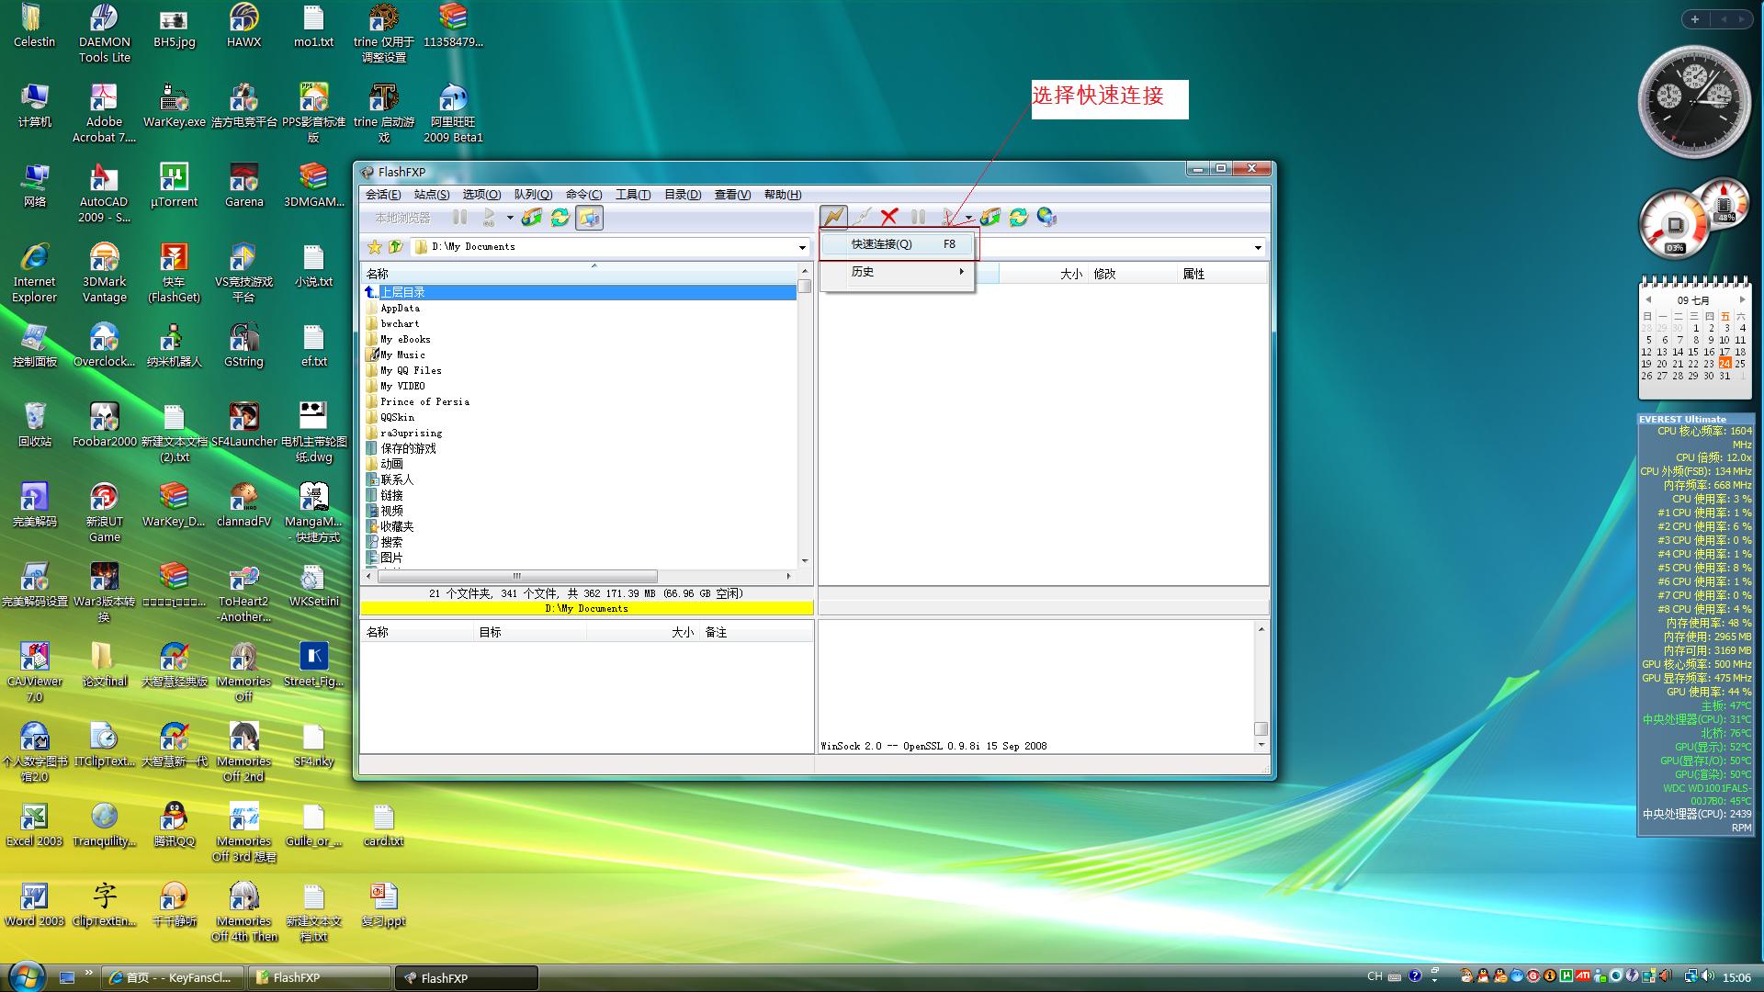
Task: Open the 查看(V) menu
Action: (x=732, y=195)
